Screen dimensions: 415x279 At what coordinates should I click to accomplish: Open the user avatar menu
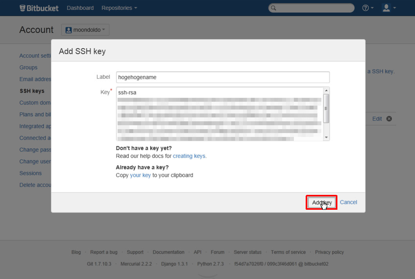(x=389, y=8)
